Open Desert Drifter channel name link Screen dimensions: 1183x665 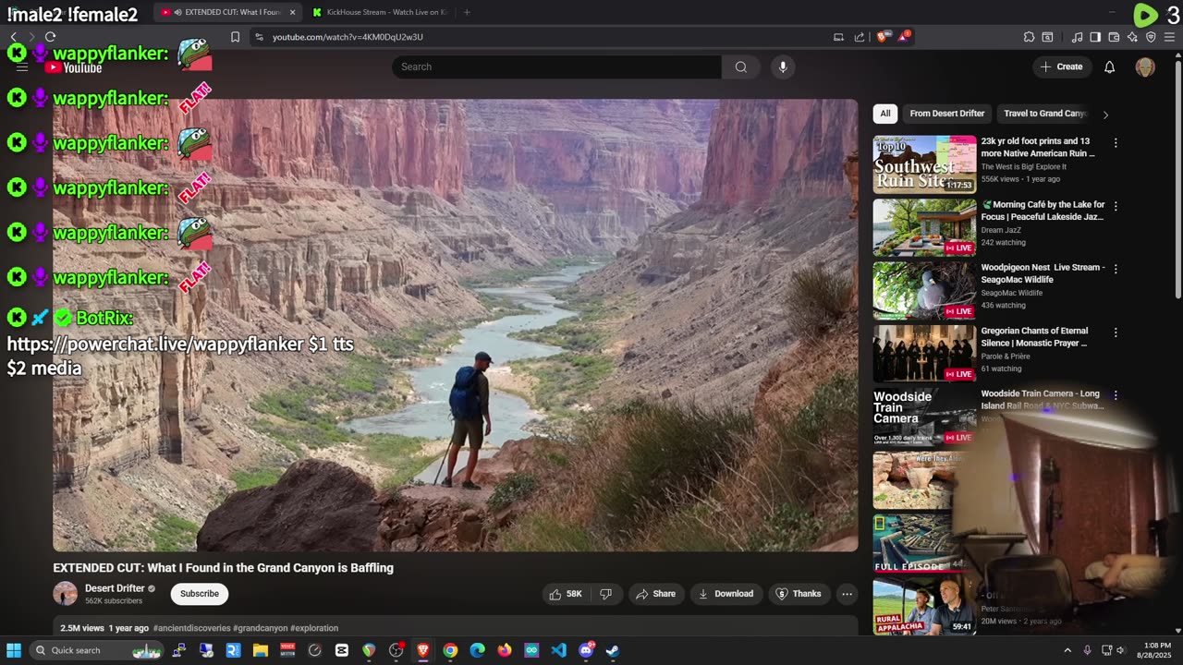(115, 588)
